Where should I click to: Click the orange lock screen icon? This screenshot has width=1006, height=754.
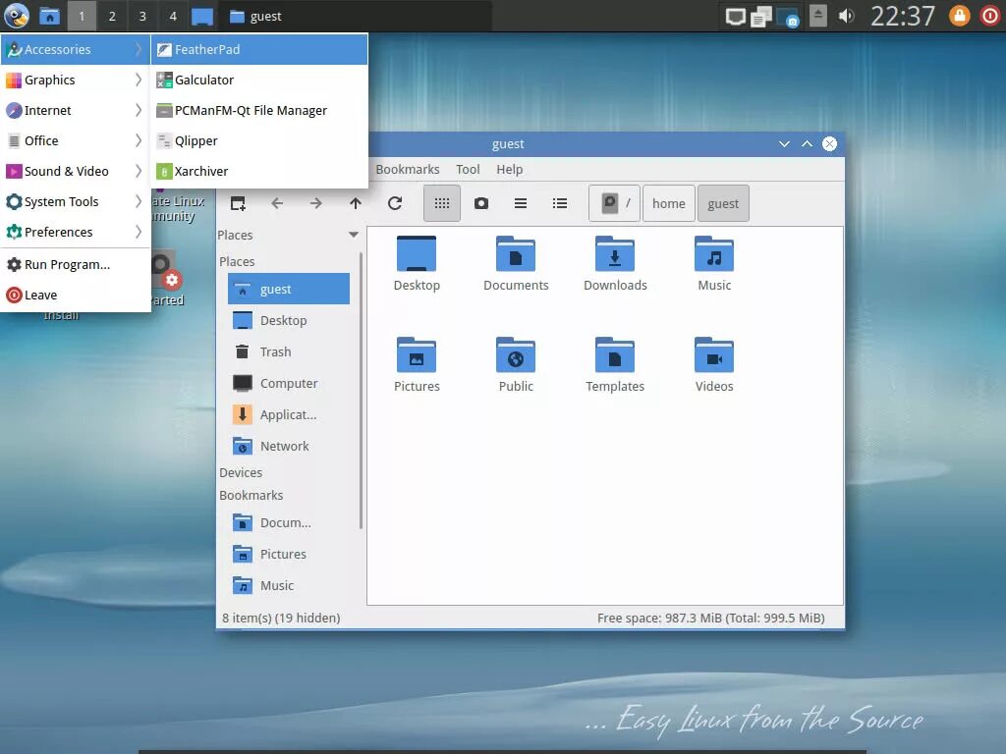(x=960, y=16)
